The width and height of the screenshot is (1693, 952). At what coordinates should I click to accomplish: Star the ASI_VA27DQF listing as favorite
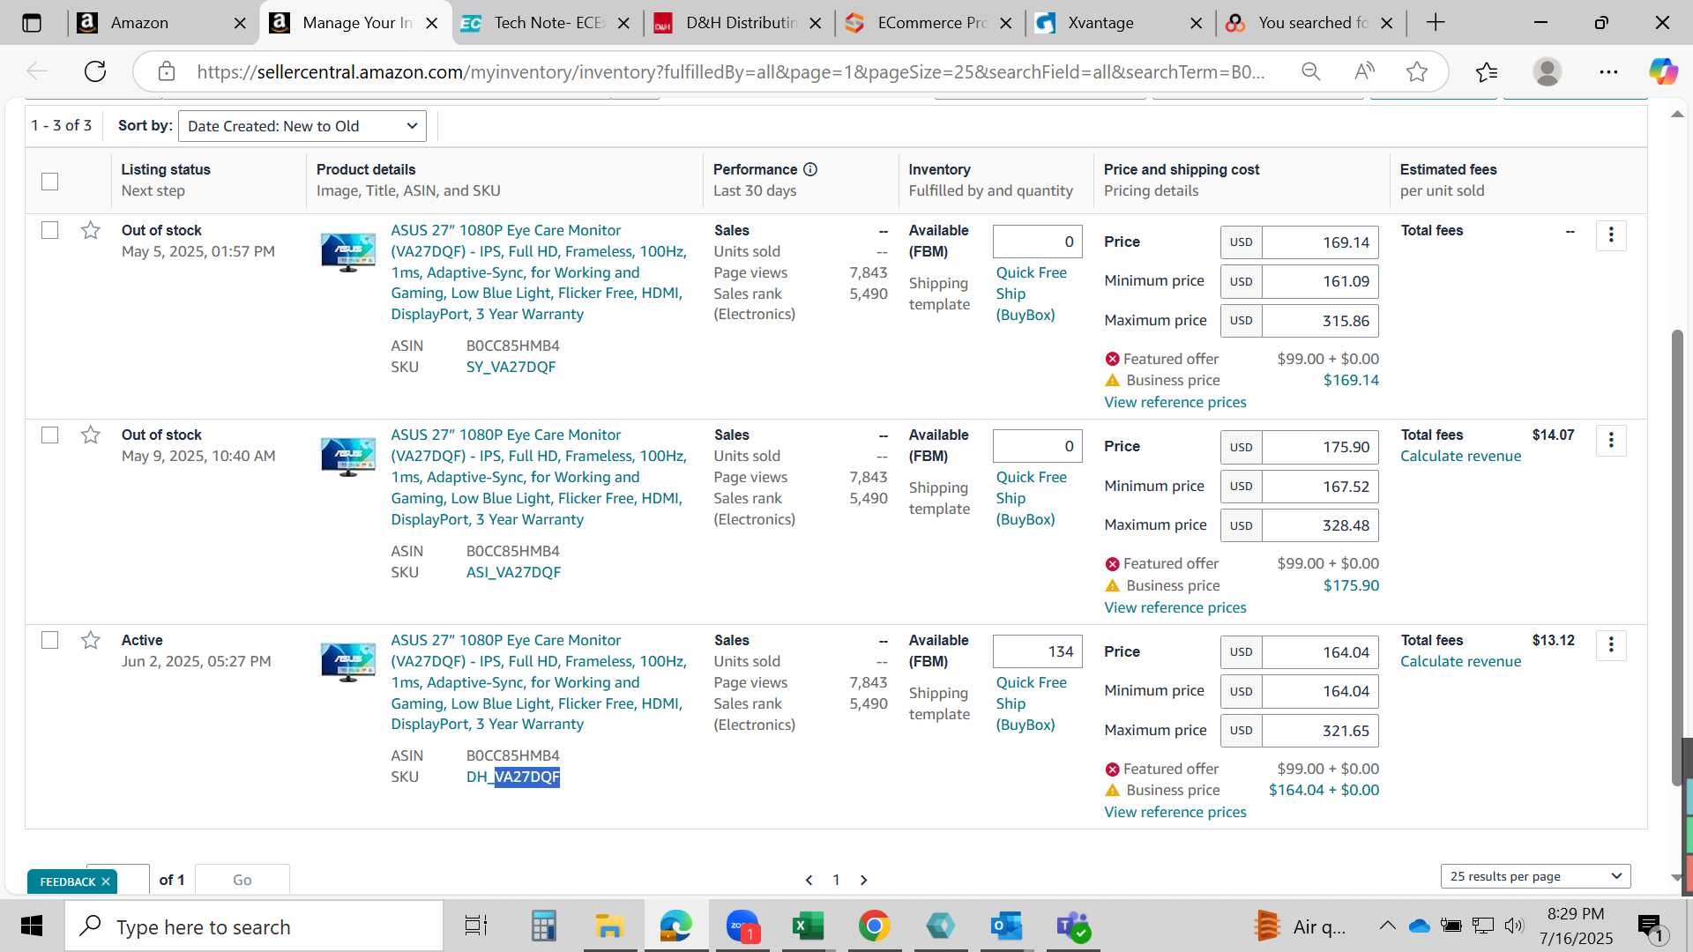click(x=90, y=435)
